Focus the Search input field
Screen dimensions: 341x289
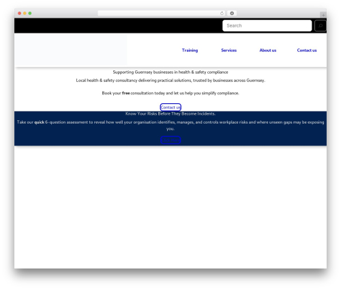click(267, 26)
